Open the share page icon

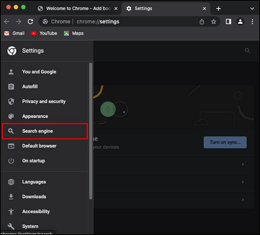pos(202,22)
